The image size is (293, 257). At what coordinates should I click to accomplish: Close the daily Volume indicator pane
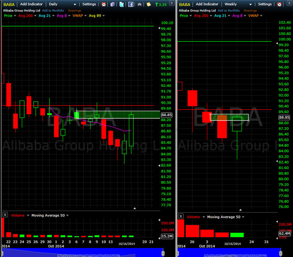pyautogui.click(x=5, y=215)
